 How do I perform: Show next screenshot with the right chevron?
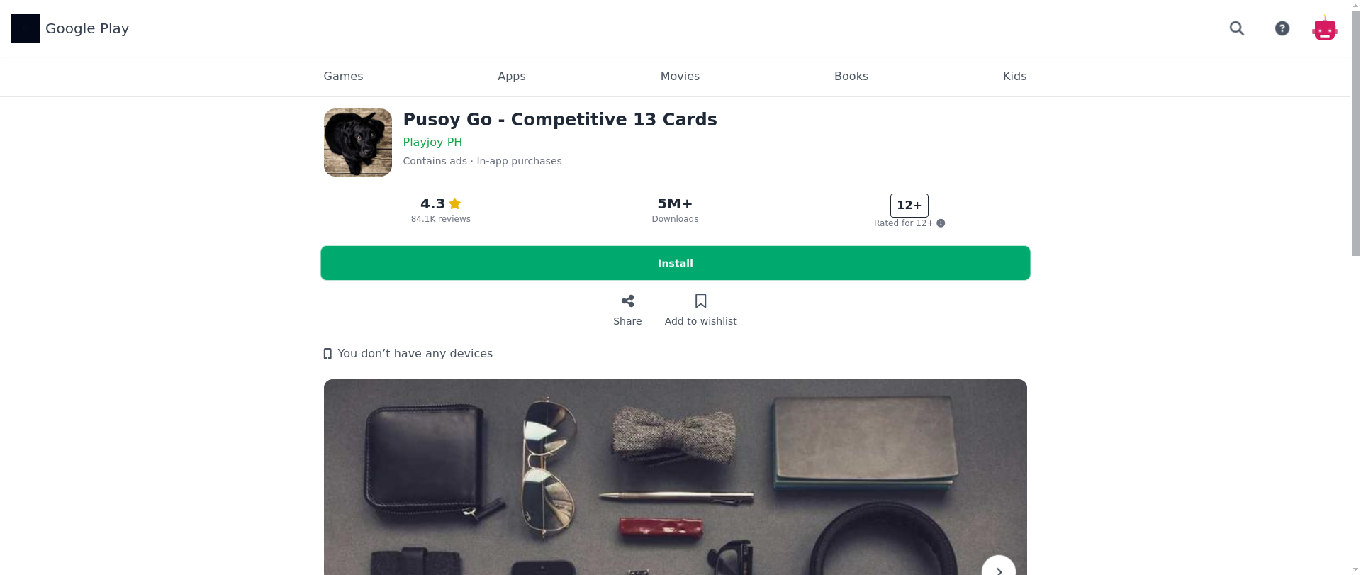click(x=999, y=569)
